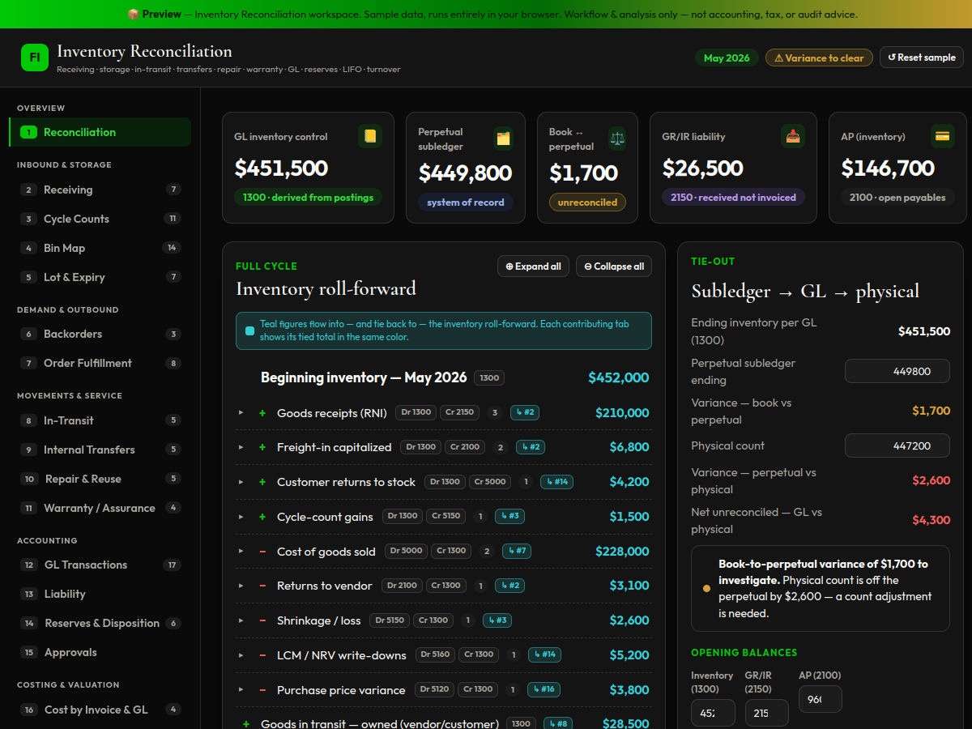Expand the LCM / NRV write-downs row
This screenshot has height=729, width=972.
241,655
